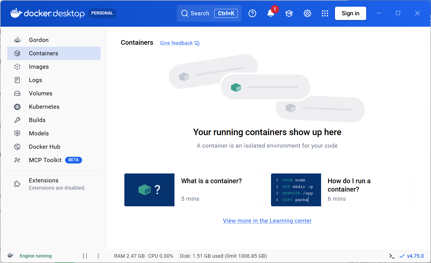Click the Dockerfile code thumbnail
Image resolution: width=431 pixels, height=263 pixels.
pos(296,190)
